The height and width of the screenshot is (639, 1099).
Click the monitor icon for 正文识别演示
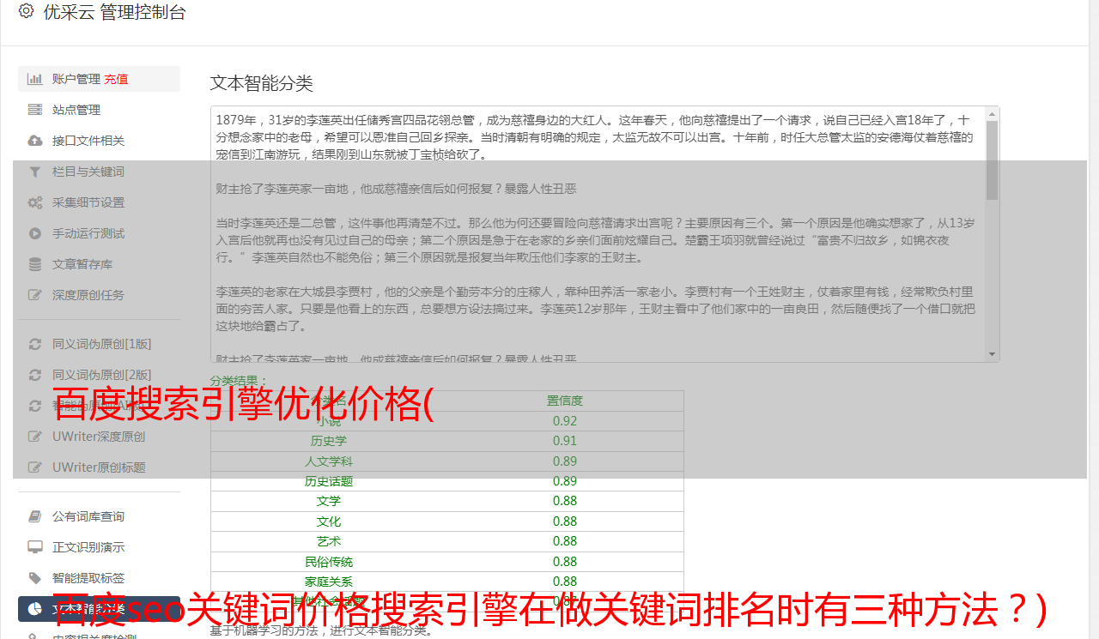[35, 547]
